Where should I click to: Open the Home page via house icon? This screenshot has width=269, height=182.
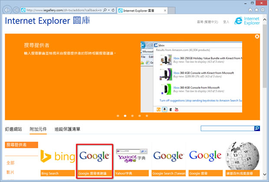(x=250, y=10)
